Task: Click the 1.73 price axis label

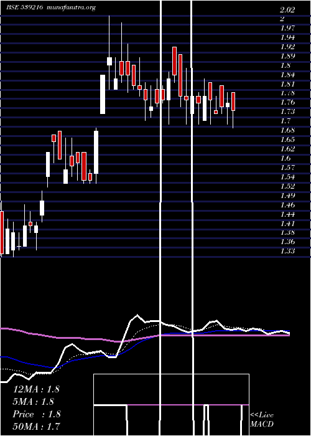Action: (287, 111)
